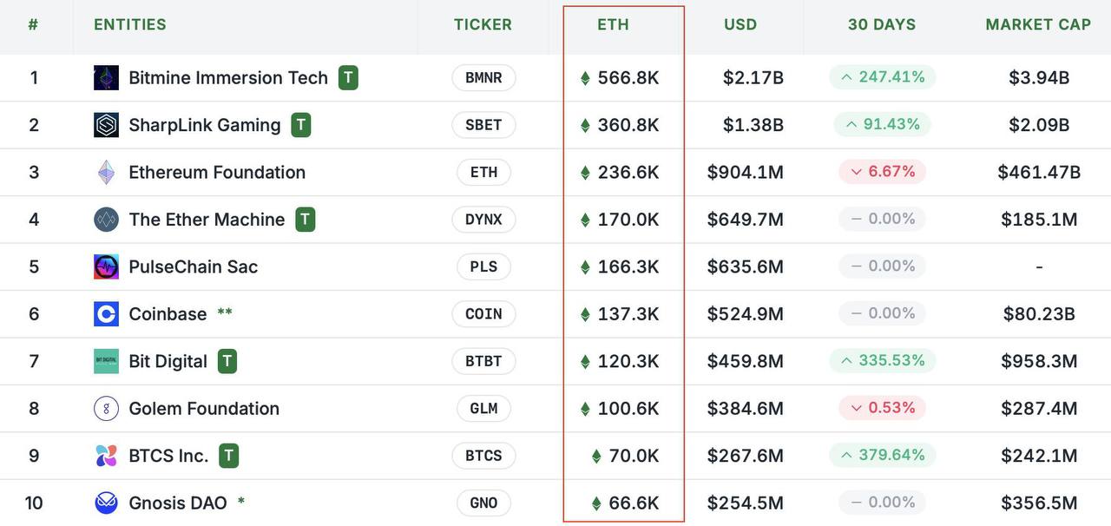Click the Ethereum Foundation logo icon
Image resolution: width=1111 pixels, height=526 pixels.
[106, 172]
